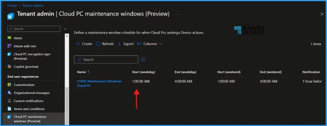The image size is (327, 126).
Task: Click the Tenant admin blade icon
Action: [11, 16]
